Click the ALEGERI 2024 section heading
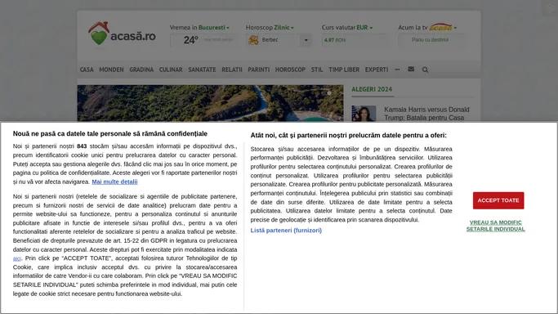The image size is (558, 314). [372, 89]
